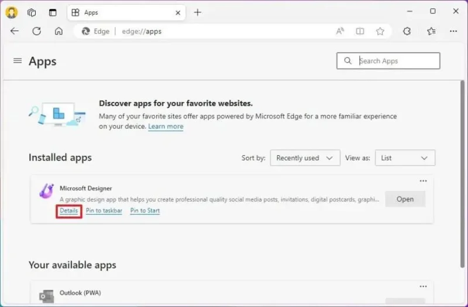Click the Search Apps field
This screenshot has width=468, height=307.
(388, 61)
